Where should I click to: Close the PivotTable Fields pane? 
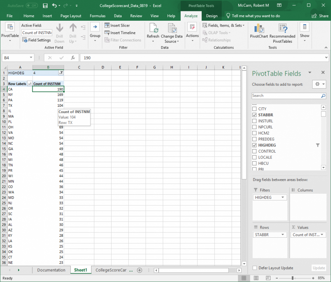(x=323, y=72)
